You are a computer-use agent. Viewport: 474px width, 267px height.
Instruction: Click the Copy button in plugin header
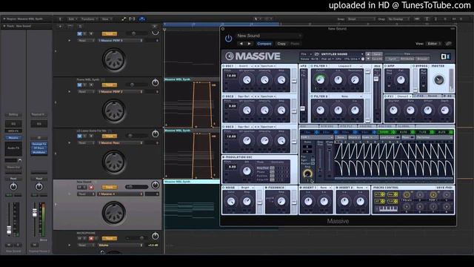[281, 44]
